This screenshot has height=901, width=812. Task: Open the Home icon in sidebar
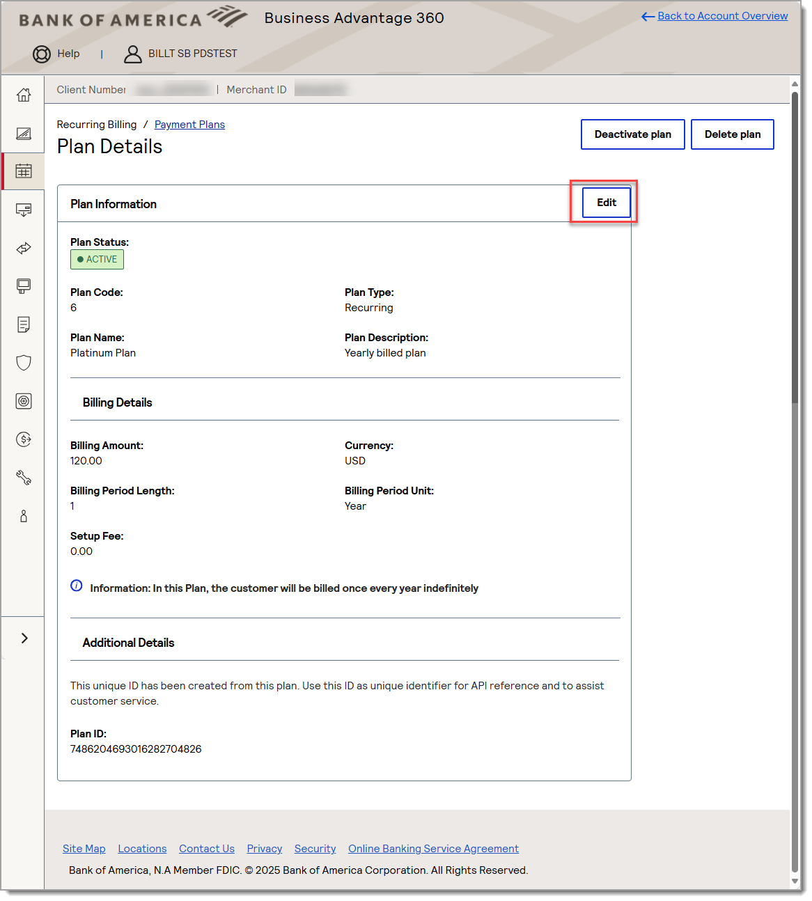point(24,95)
